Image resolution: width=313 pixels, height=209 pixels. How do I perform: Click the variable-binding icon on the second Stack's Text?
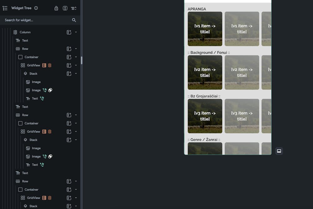tap(42, 165)
